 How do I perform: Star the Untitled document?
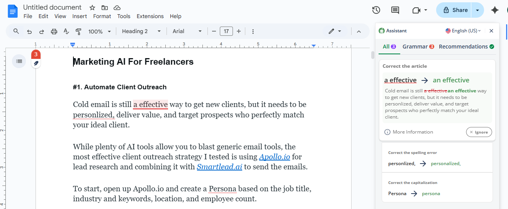click(x=92, y=8)
